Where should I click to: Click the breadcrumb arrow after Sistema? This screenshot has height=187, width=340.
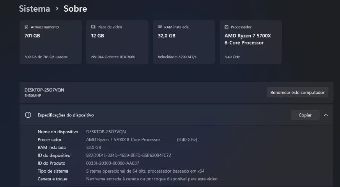click(x=57, y=9)
